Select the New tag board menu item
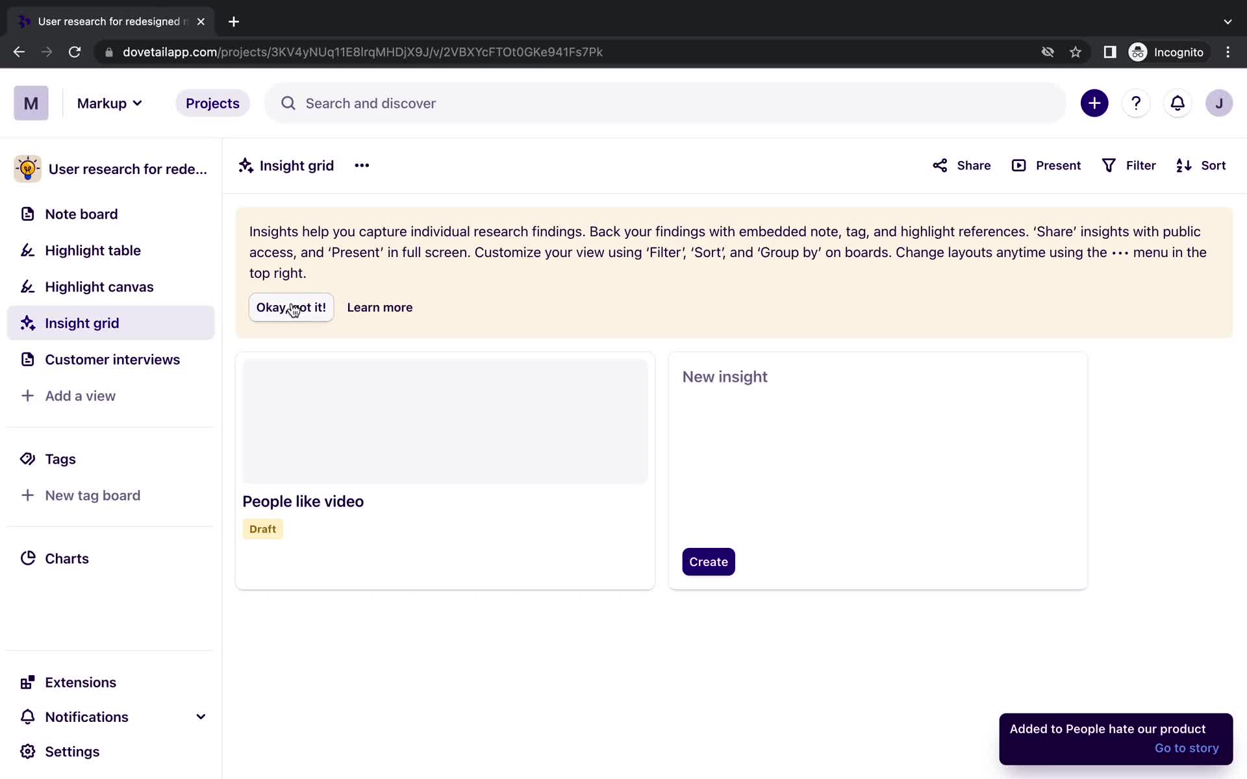 pos(94,495)
